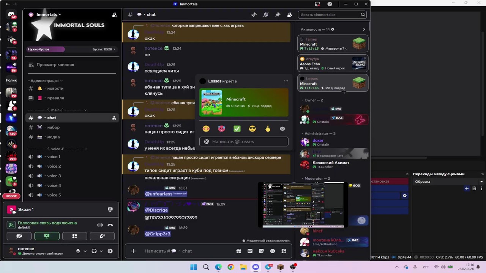Deafen with headphones icon

click(x=94, y=251)
